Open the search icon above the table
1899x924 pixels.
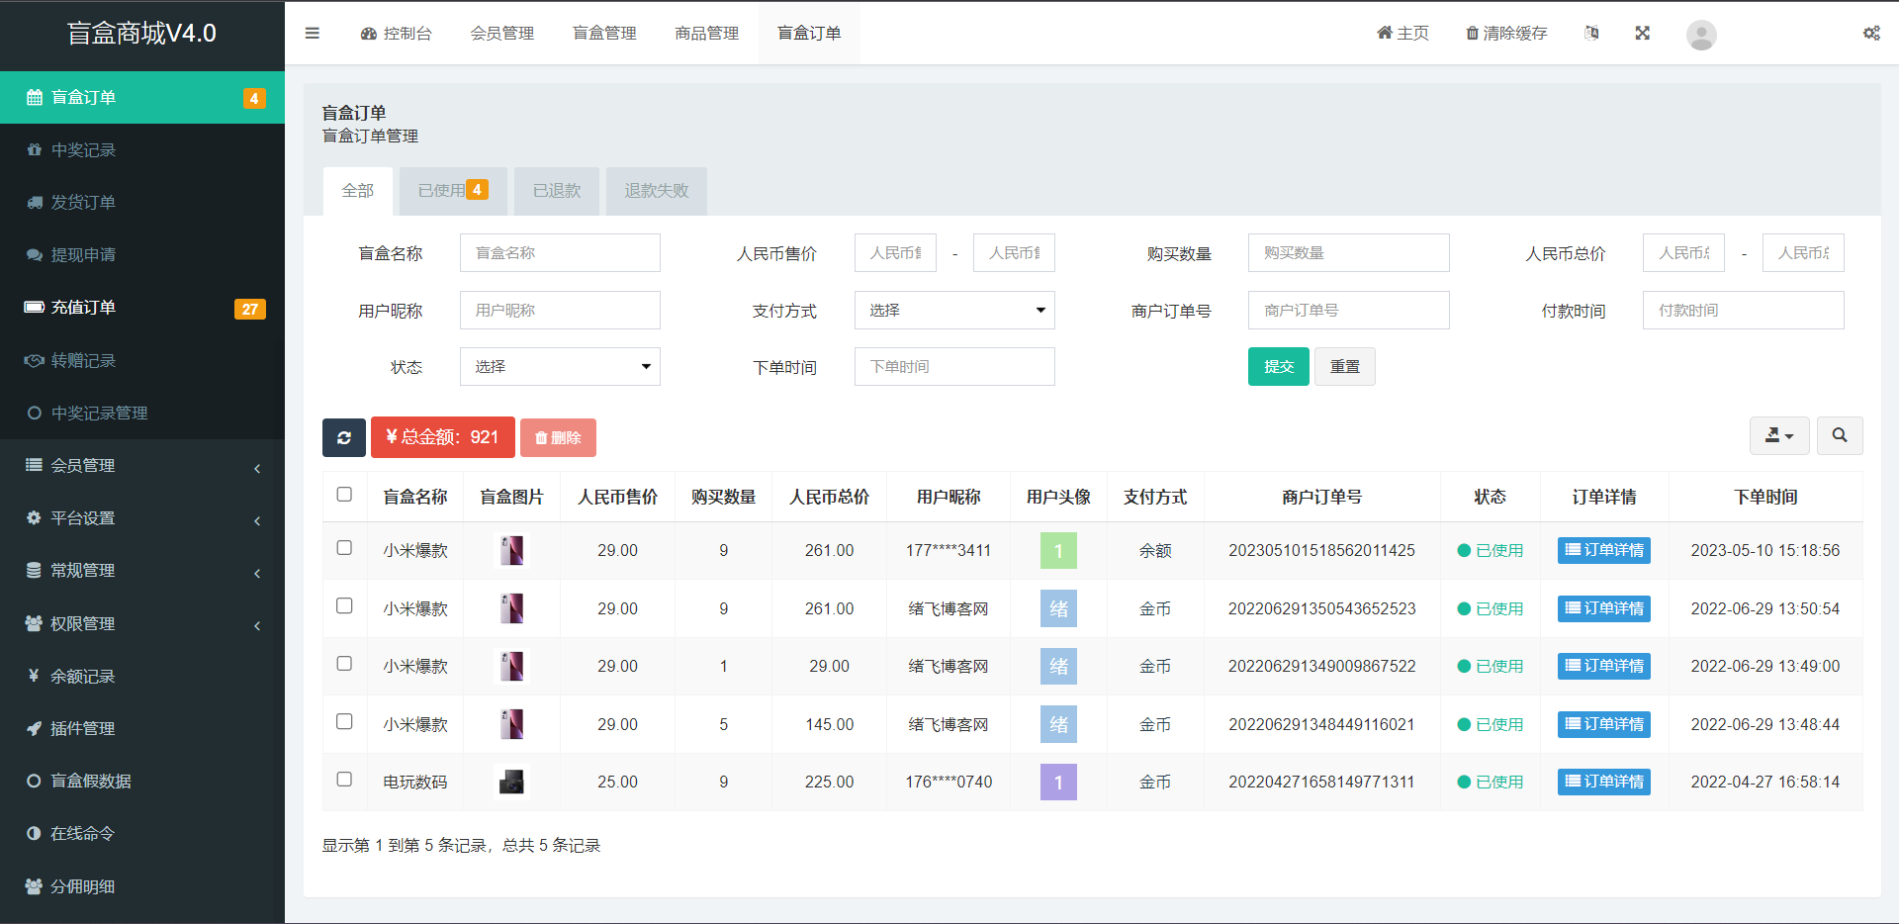(x=1839, y=435)
